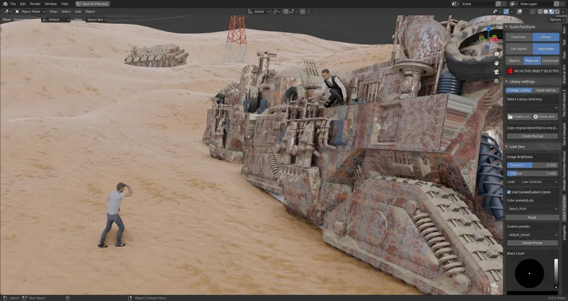Switch to Materials tab
Image resolution: width=568 pixels, height=301 pixels.
tap(532, 61)
